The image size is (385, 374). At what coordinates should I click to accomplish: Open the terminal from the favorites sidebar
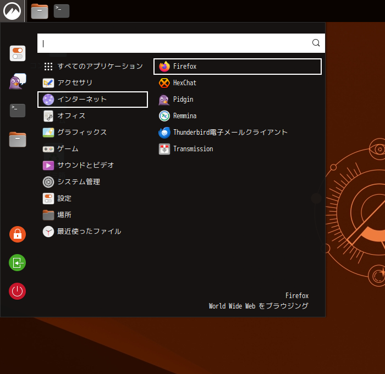[x=18, y=110]
